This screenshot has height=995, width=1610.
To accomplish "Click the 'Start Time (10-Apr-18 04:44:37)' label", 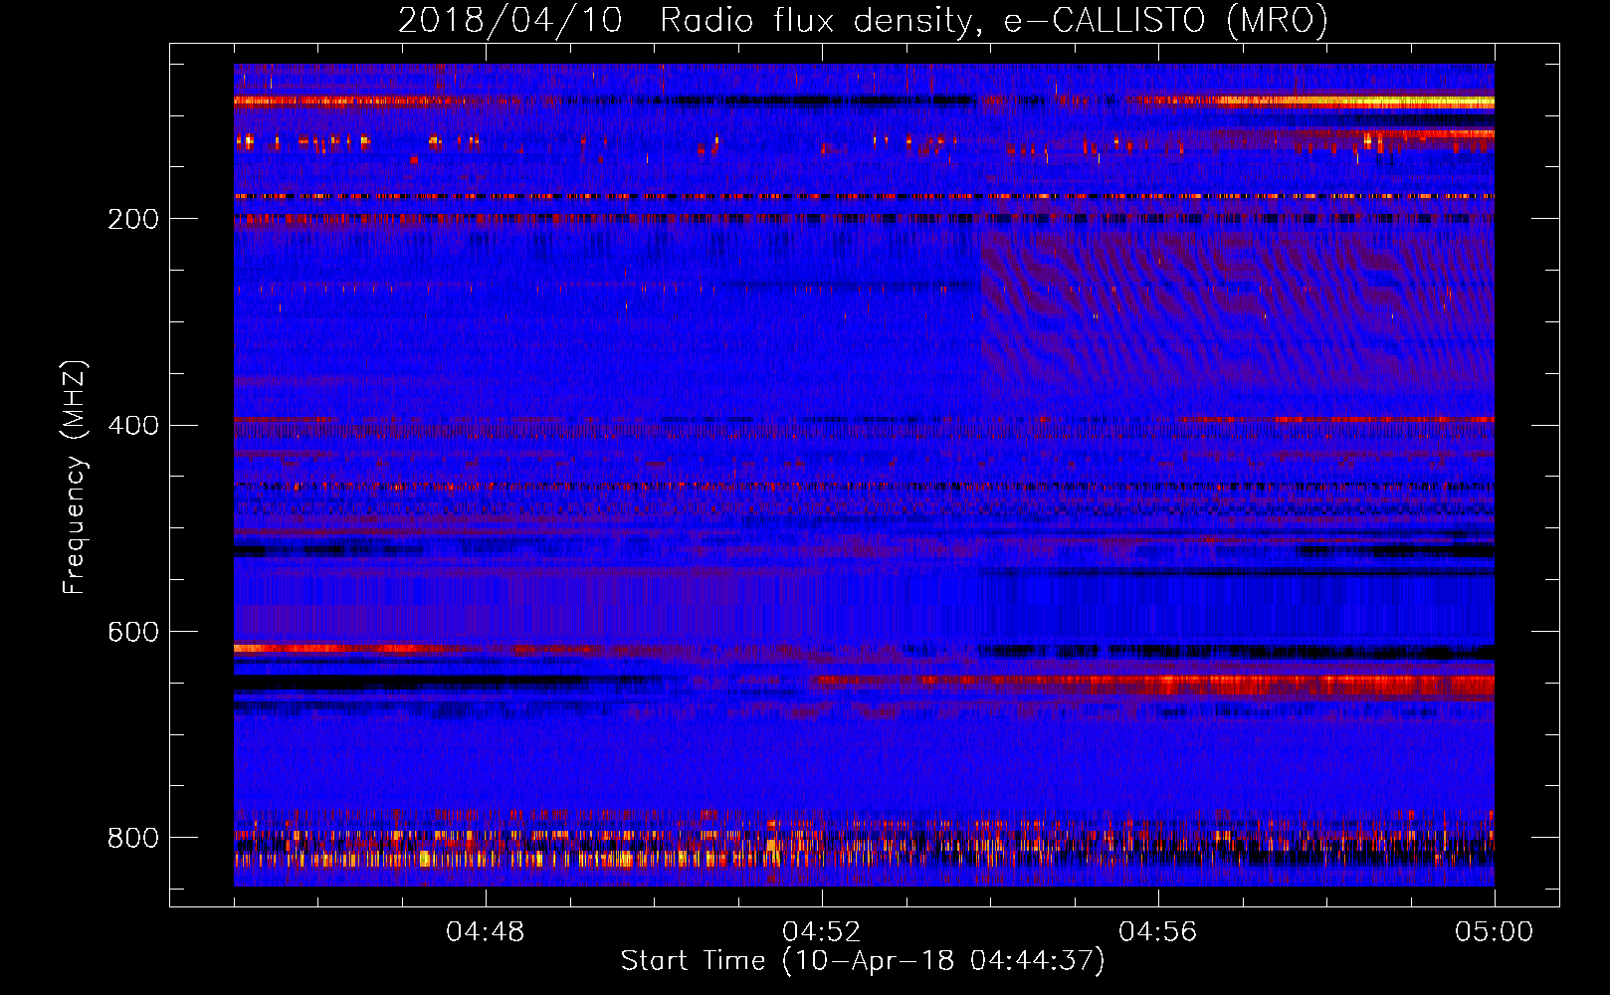I will (x=863, y=961).
